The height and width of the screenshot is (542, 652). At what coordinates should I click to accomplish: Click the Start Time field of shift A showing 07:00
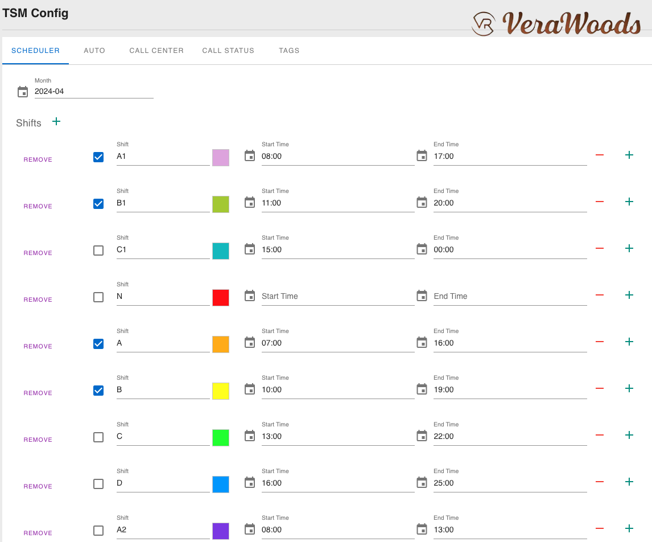[x=337, y=343]
